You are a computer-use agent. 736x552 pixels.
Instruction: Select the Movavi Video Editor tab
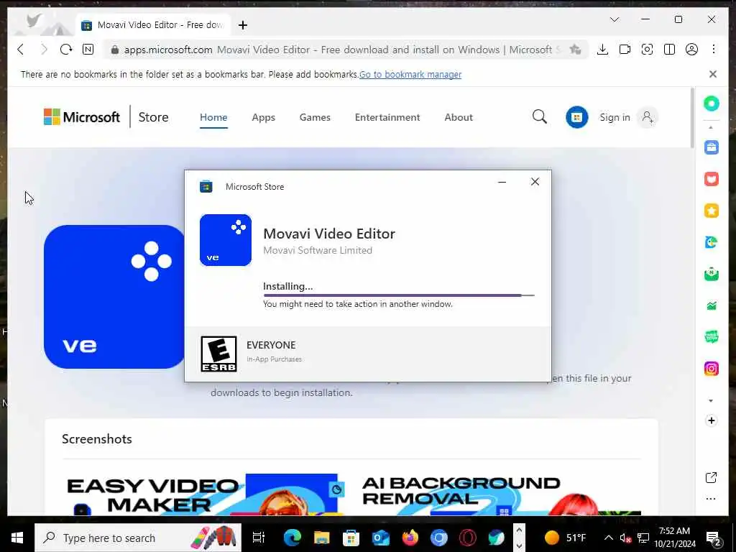click(152, 25)
